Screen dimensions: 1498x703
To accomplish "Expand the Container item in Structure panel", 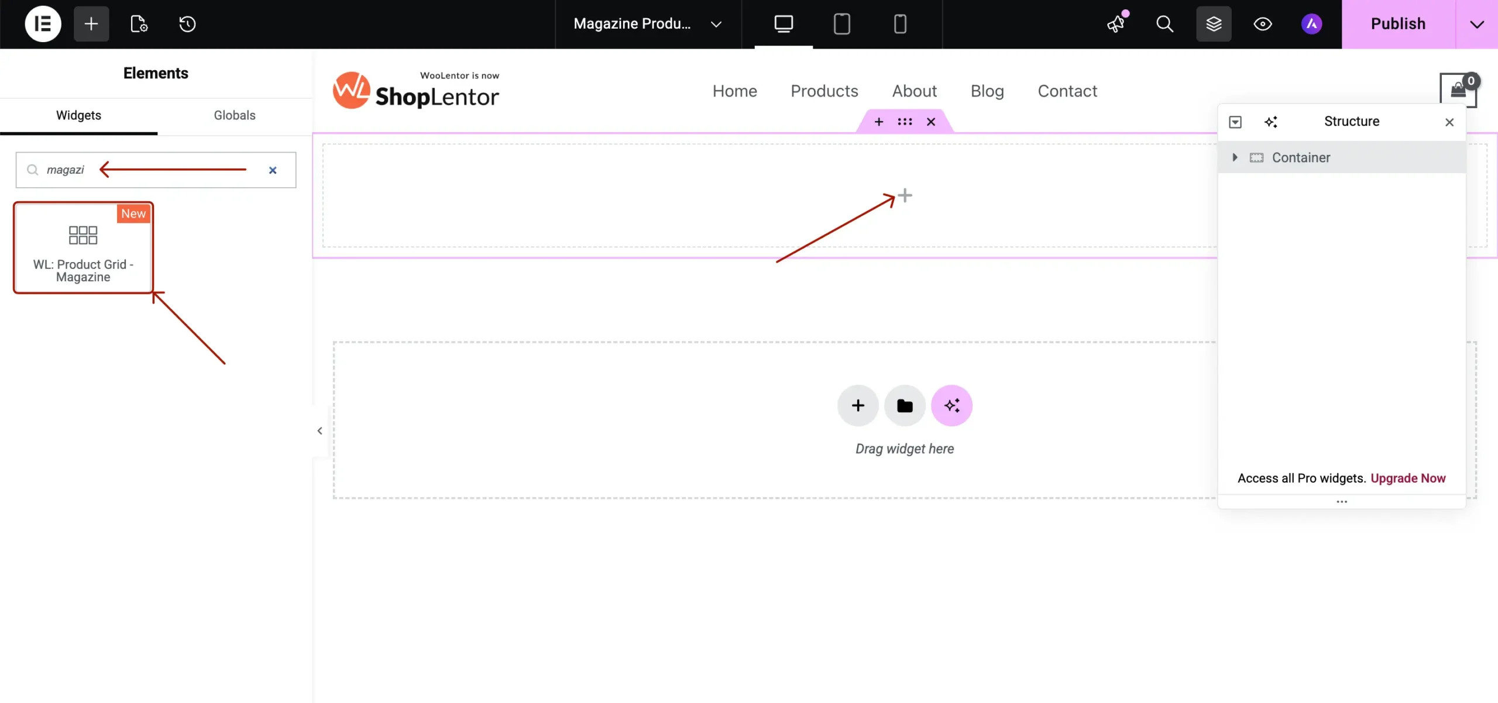I will pyautogui.click(x=1235, y=157).
